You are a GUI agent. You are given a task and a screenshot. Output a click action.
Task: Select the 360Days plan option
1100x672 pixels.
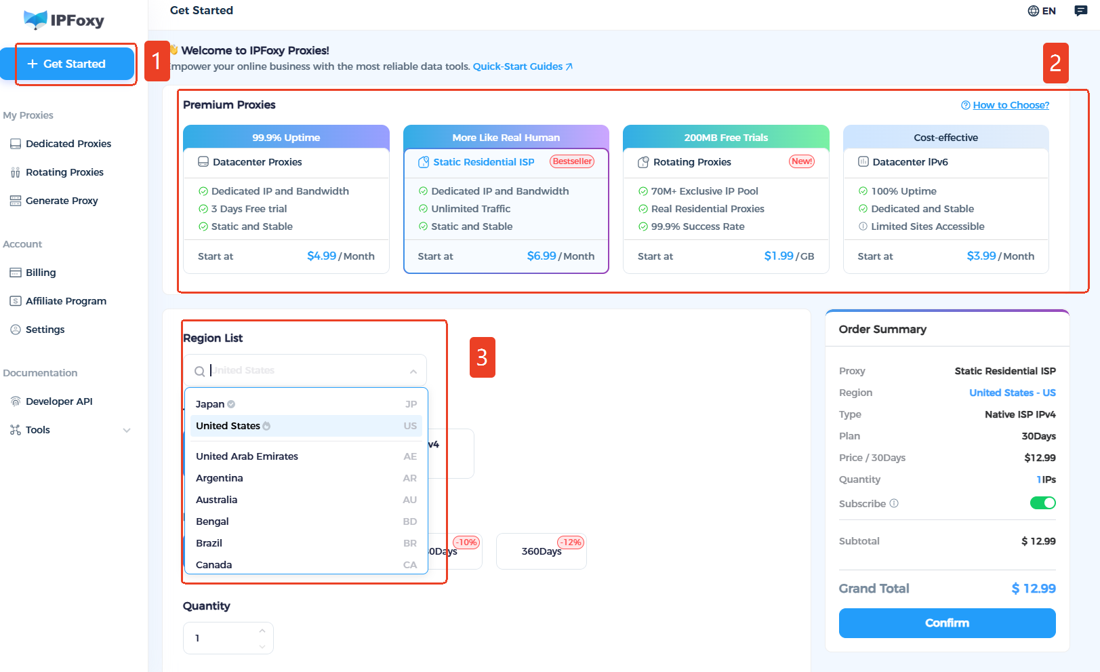tap(542, 551)
